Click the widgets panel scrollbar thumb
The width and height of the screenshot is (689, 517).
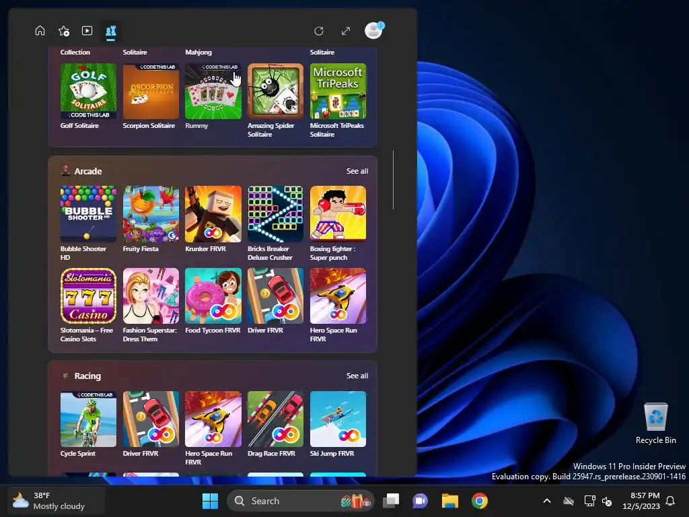pos(393,179)
